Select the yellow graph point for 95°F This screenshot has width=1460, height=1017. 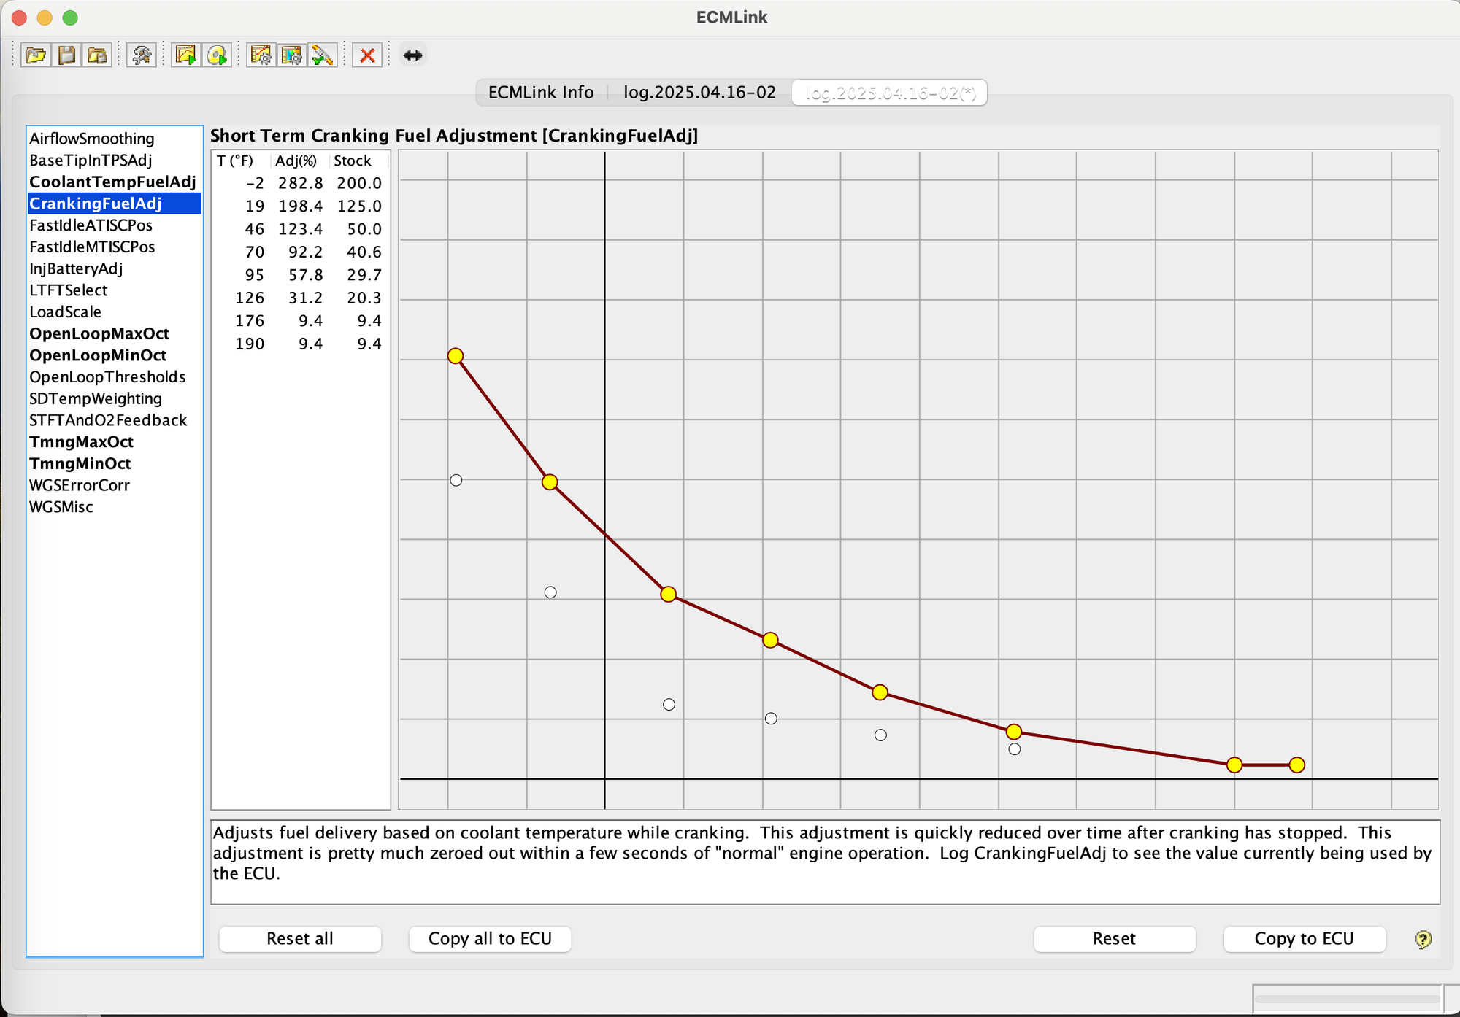point(880,692)
